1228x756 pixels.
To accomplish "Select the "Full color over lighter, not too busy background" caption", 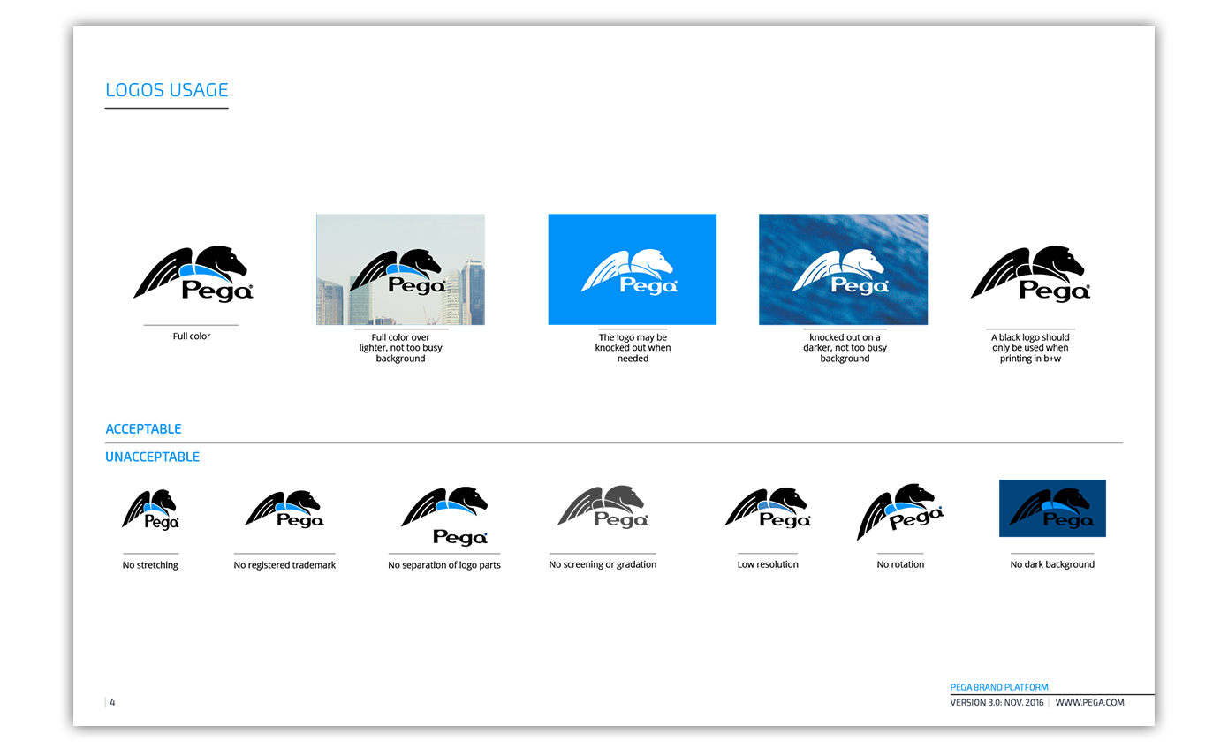I will click(x=400, y=348).
